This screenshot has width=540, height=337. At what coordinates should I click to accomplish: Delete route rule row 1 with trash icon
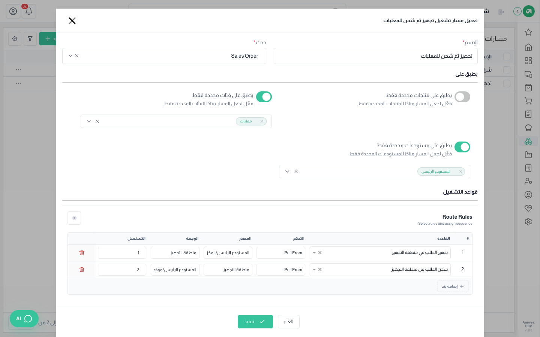pos(82,253)
